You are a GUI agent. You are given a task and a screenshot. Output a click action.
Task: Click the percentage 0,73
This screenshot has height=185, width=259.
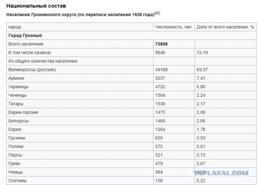(x=201, y=155)
